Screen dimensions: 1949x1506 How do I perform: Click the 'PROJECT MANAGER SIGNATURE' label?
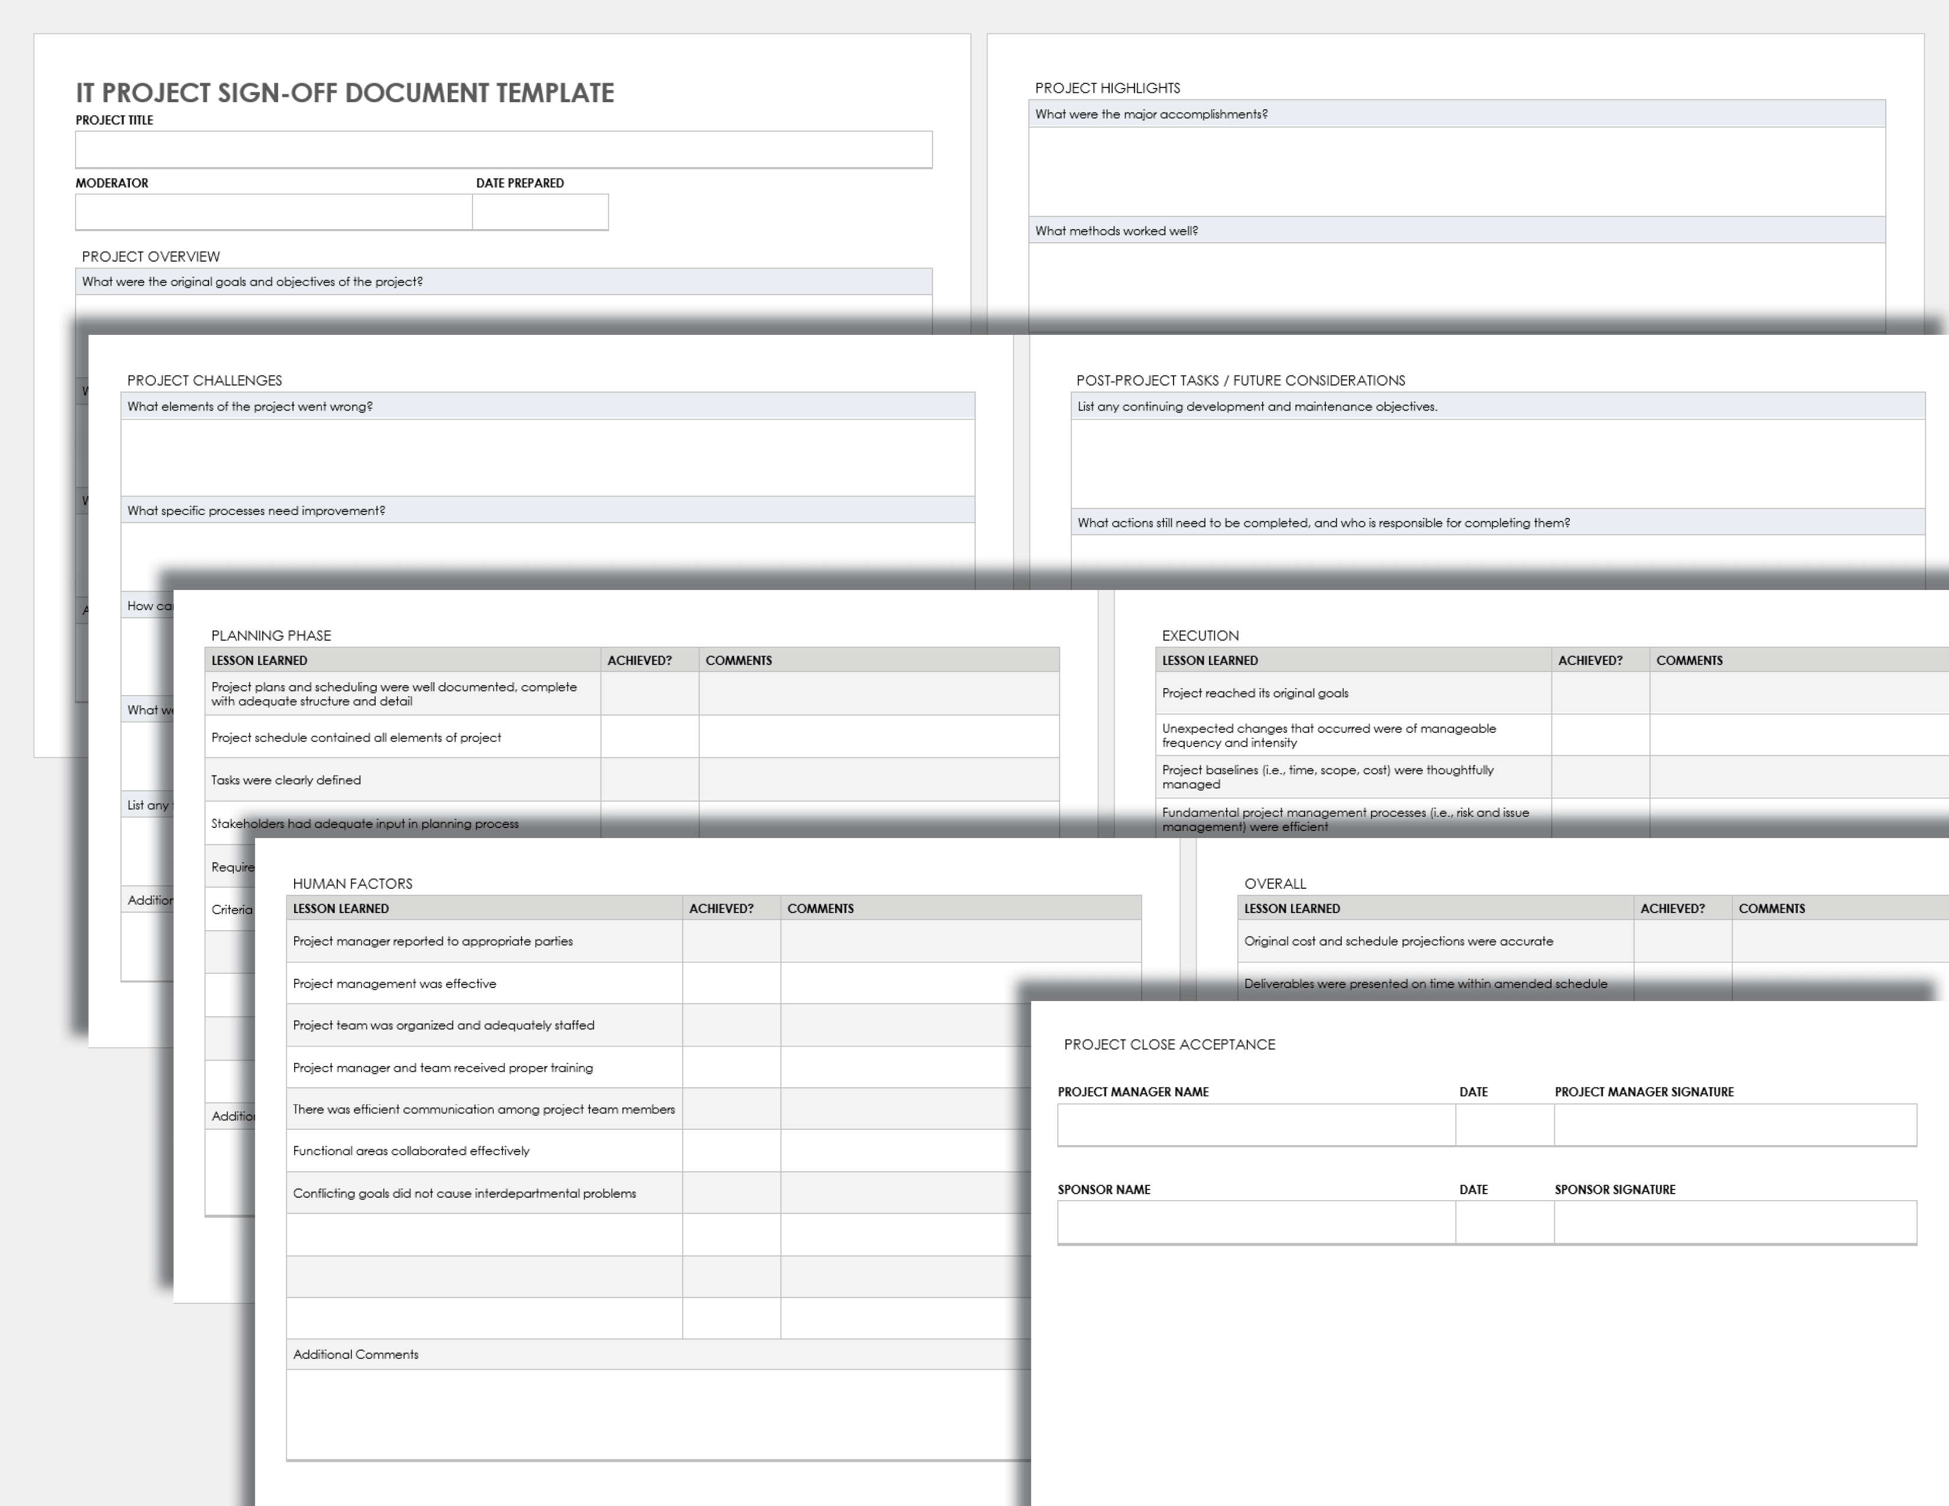pyautogui.click(x=1645, y=1091)
